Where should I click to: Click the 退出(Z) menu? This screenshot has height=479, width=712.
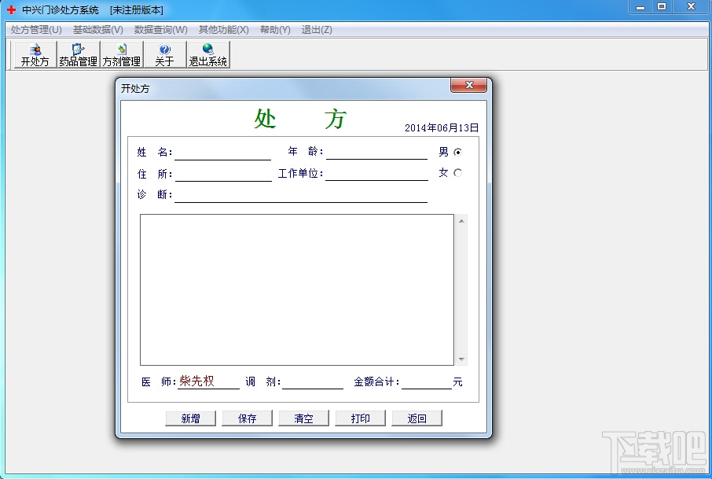pyautogui.click(x=317, y=30)
